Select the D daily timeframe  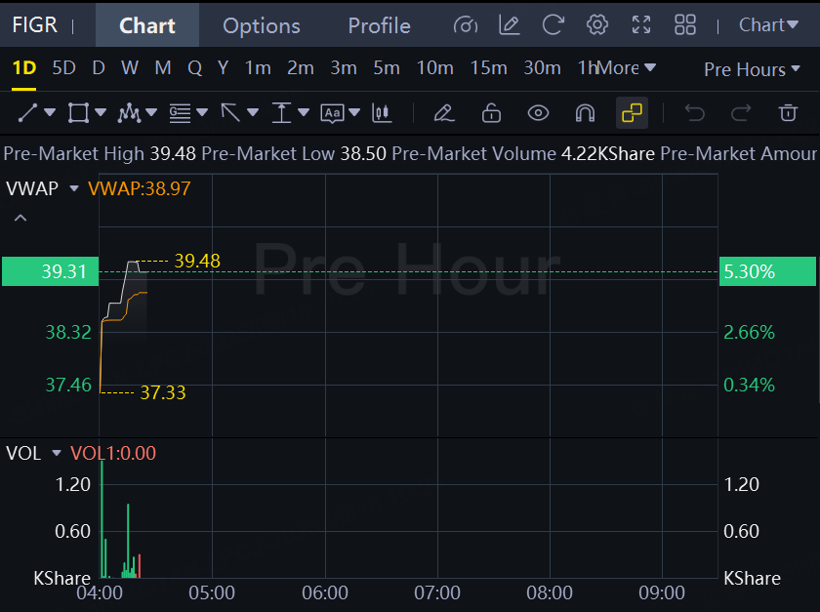tap(99, 68)
